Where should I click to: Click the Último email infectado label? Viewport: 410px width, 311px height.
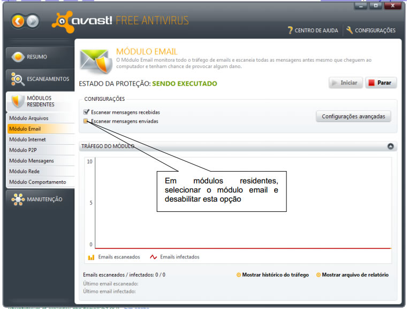click(x=109, y=291)
